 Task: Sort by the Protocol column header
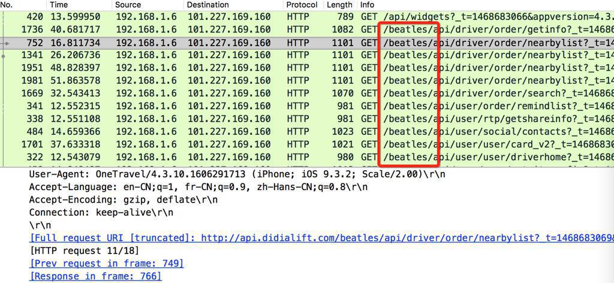[x=302, y=5]
